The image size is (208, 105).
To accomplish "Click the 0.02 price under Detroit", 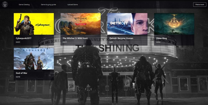I will click(x=111, y=42).
